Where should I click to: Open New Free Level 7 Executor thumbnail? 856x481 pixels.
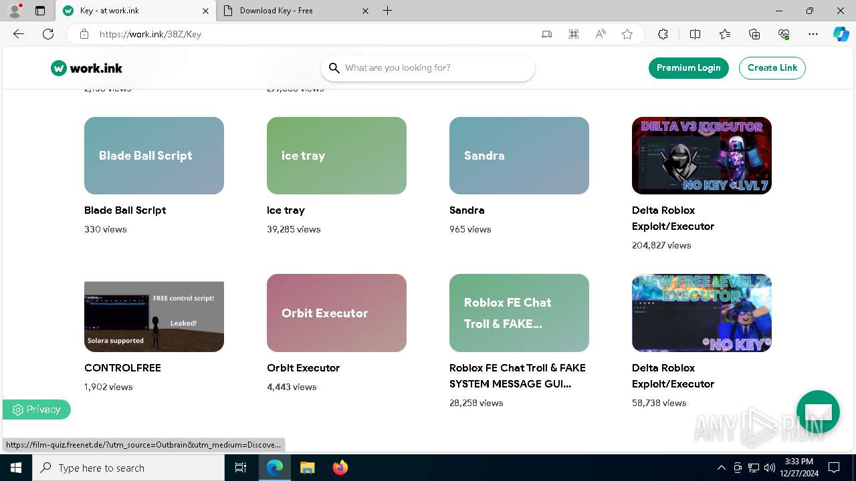(702, 313)
